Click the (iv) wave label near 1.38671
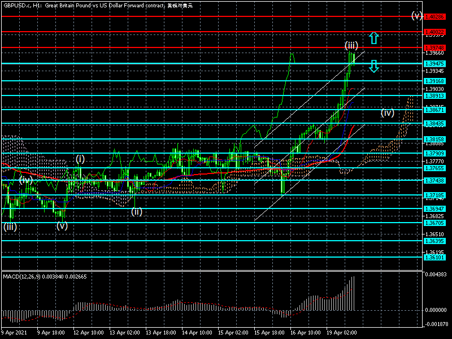Viewport: 452px width, 339px height. 387,112
